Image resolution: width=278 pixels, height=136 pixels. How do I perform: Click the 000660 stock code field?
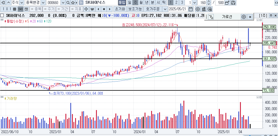(54, 3)
